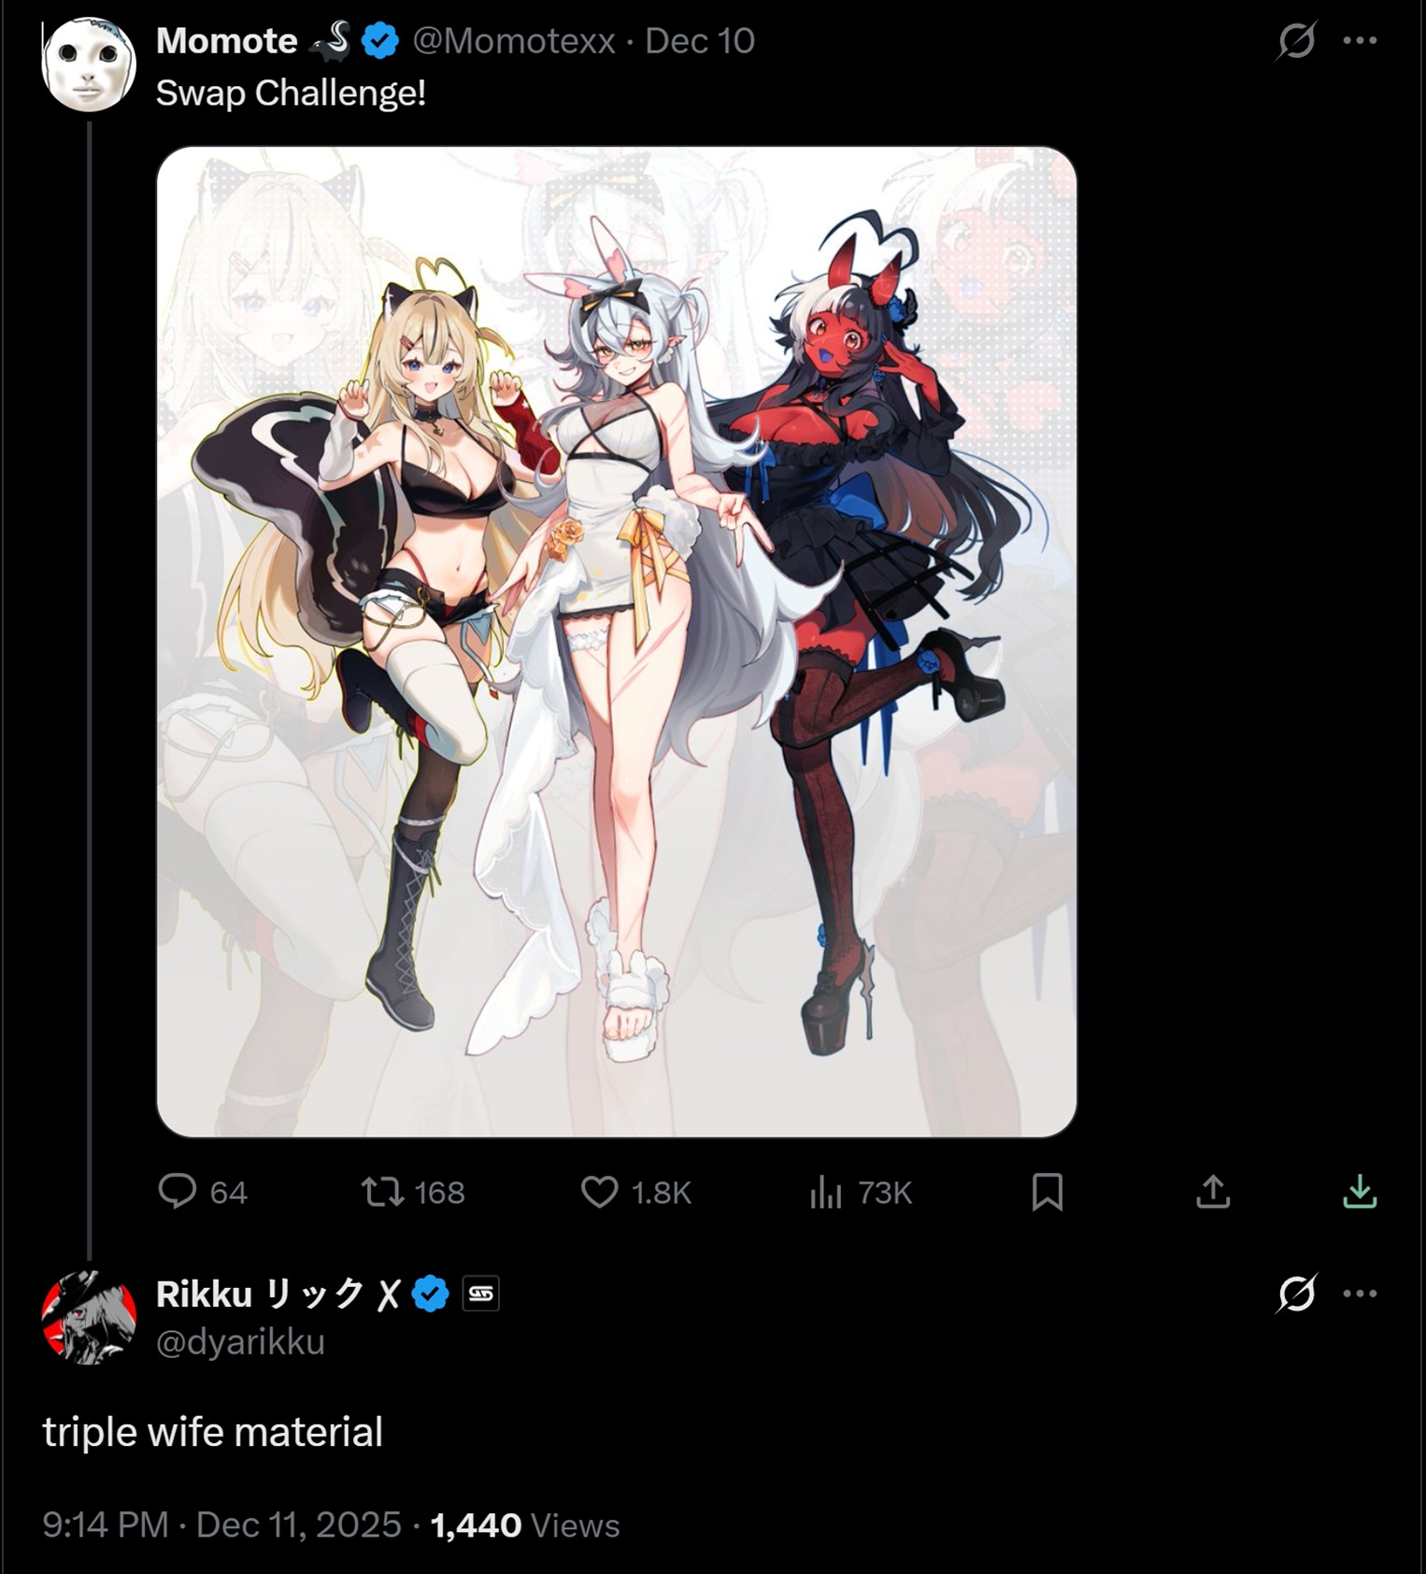Click Rikku's affiliation badge next to checkmark

(481, 1294)
